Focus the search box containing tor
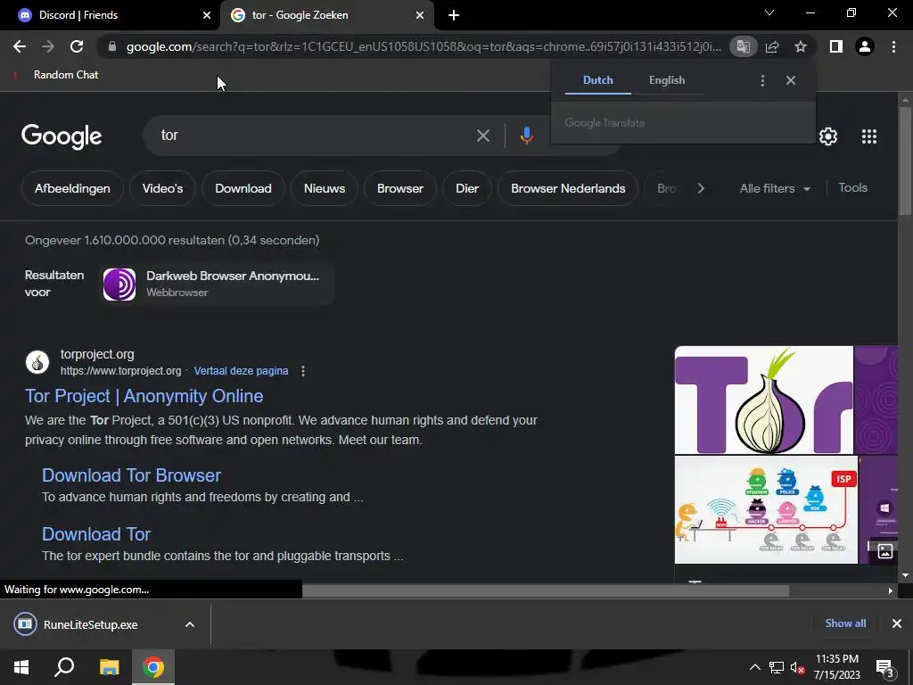913x685 pixels. coord(315,136)
